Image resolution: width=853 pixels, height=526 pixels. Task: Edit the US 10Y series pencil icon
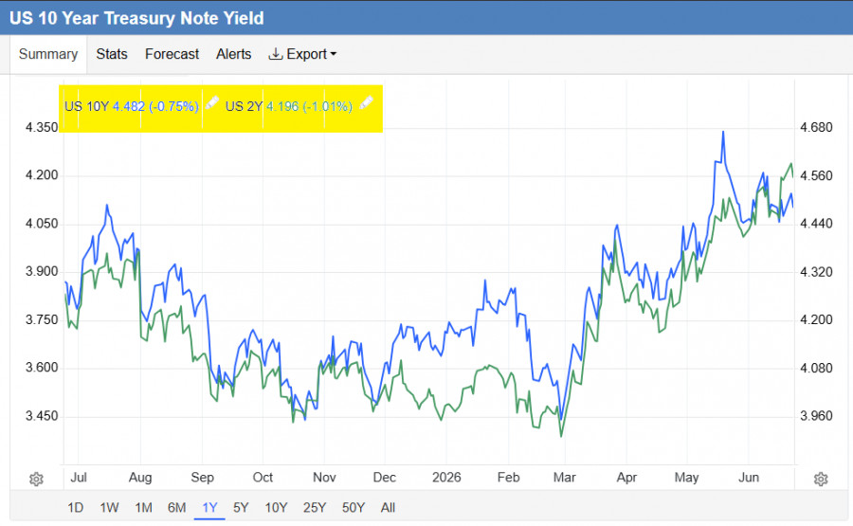(211, 102)
